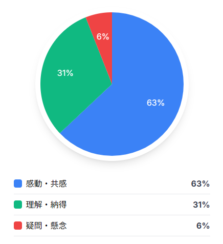Screen dimensions: 223x244
Task: Click the green 理解・納得 legend swatch
Action: (x=18, y=205)
